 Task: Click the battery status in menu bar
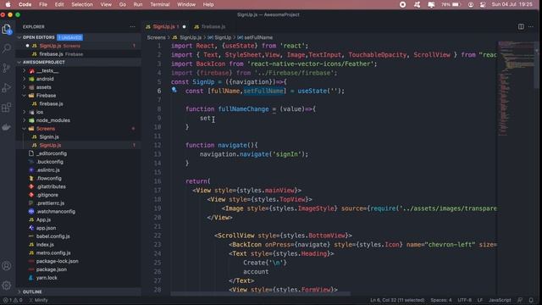(x=451, y=4)
